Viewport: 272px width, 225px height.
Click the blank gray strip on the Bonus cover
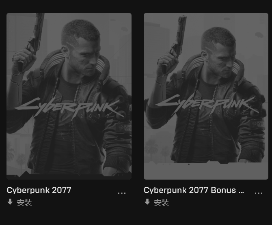click(x=206, y=171)
